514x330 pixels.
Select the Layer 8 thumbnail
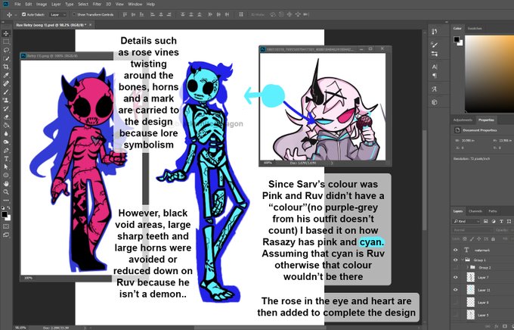471,302
